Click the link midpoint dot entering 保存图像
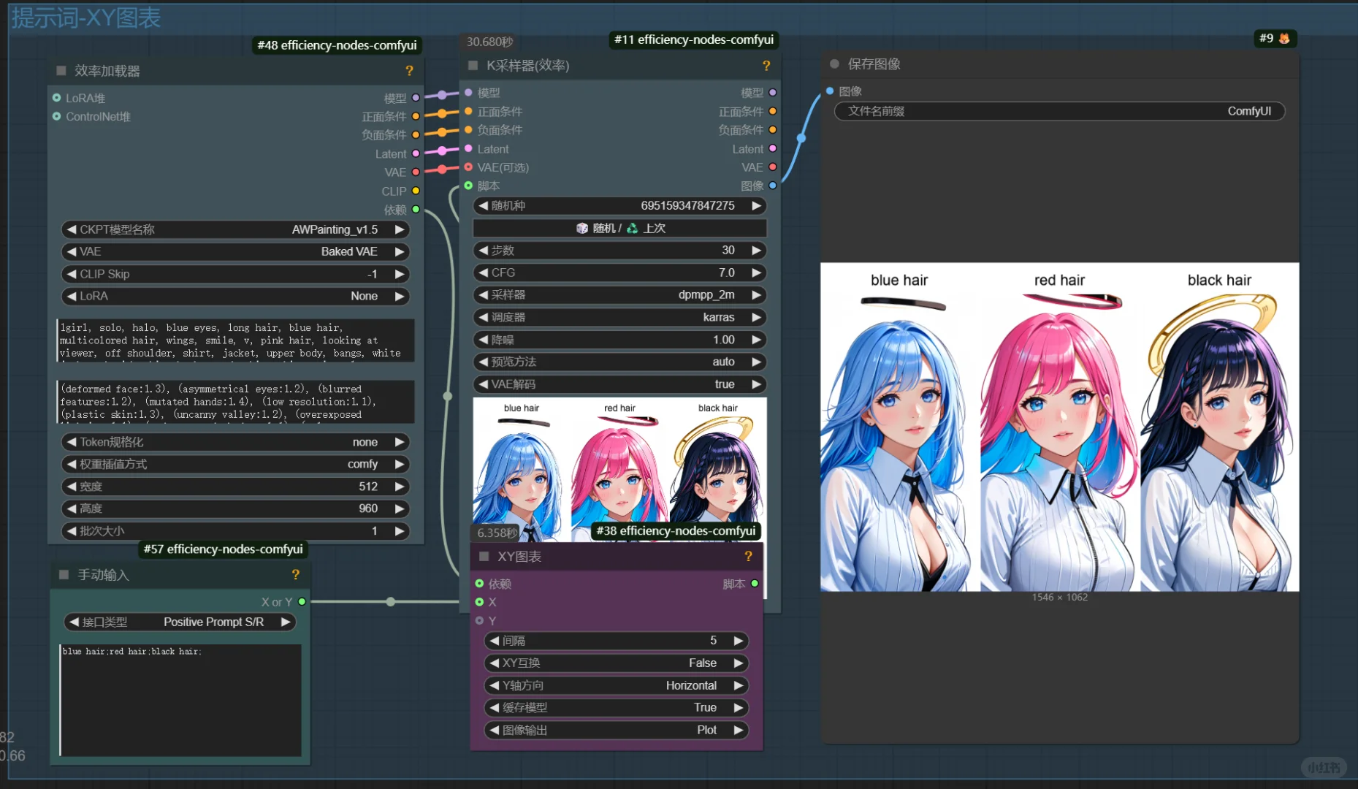The image size is (1358, 789). click(x=801, y=137)
